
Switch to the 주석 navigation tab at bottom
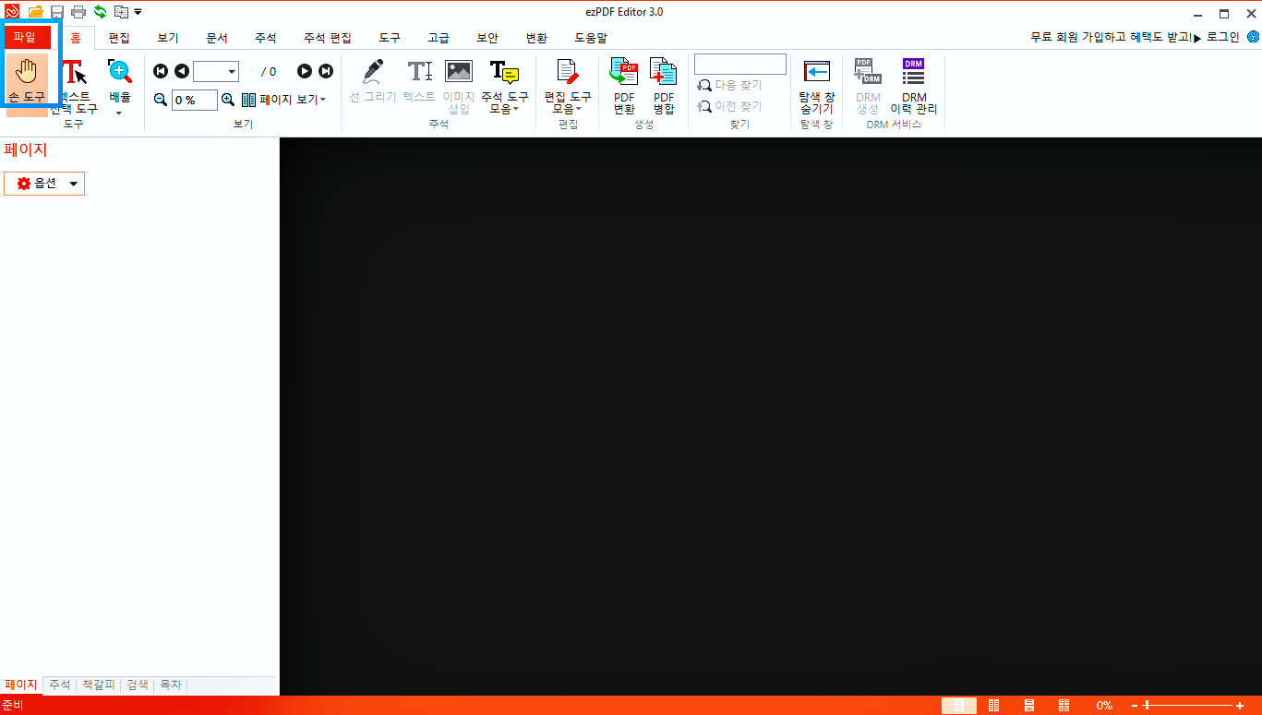tap(60, 685)
